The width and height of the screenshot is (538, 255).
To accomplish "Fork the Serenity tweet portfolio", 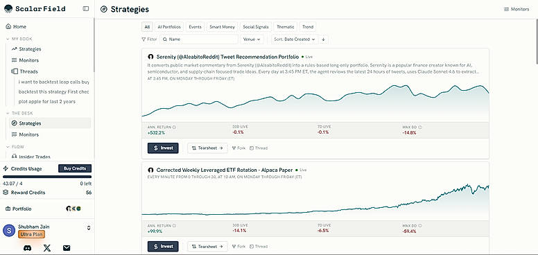I will tap(238, 148).
